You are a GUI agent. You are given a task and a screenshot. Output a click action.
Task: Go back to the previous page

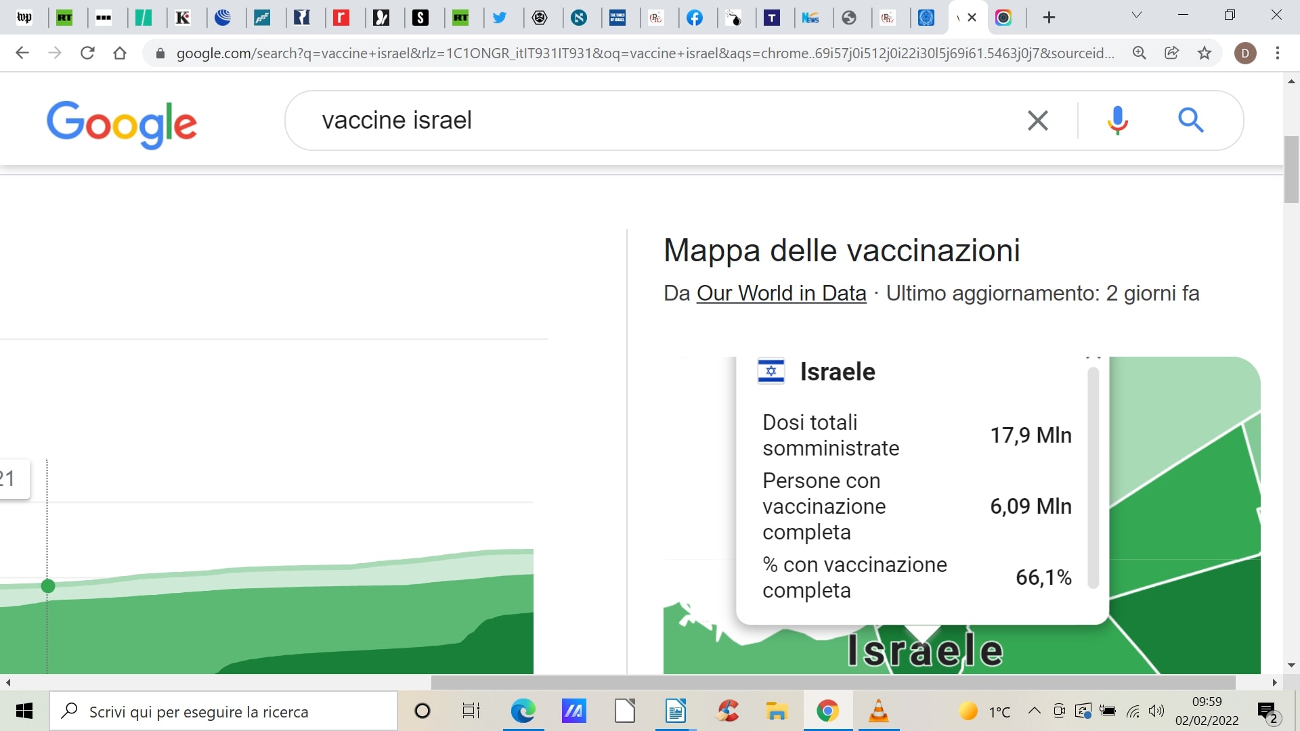coord(22,53)
